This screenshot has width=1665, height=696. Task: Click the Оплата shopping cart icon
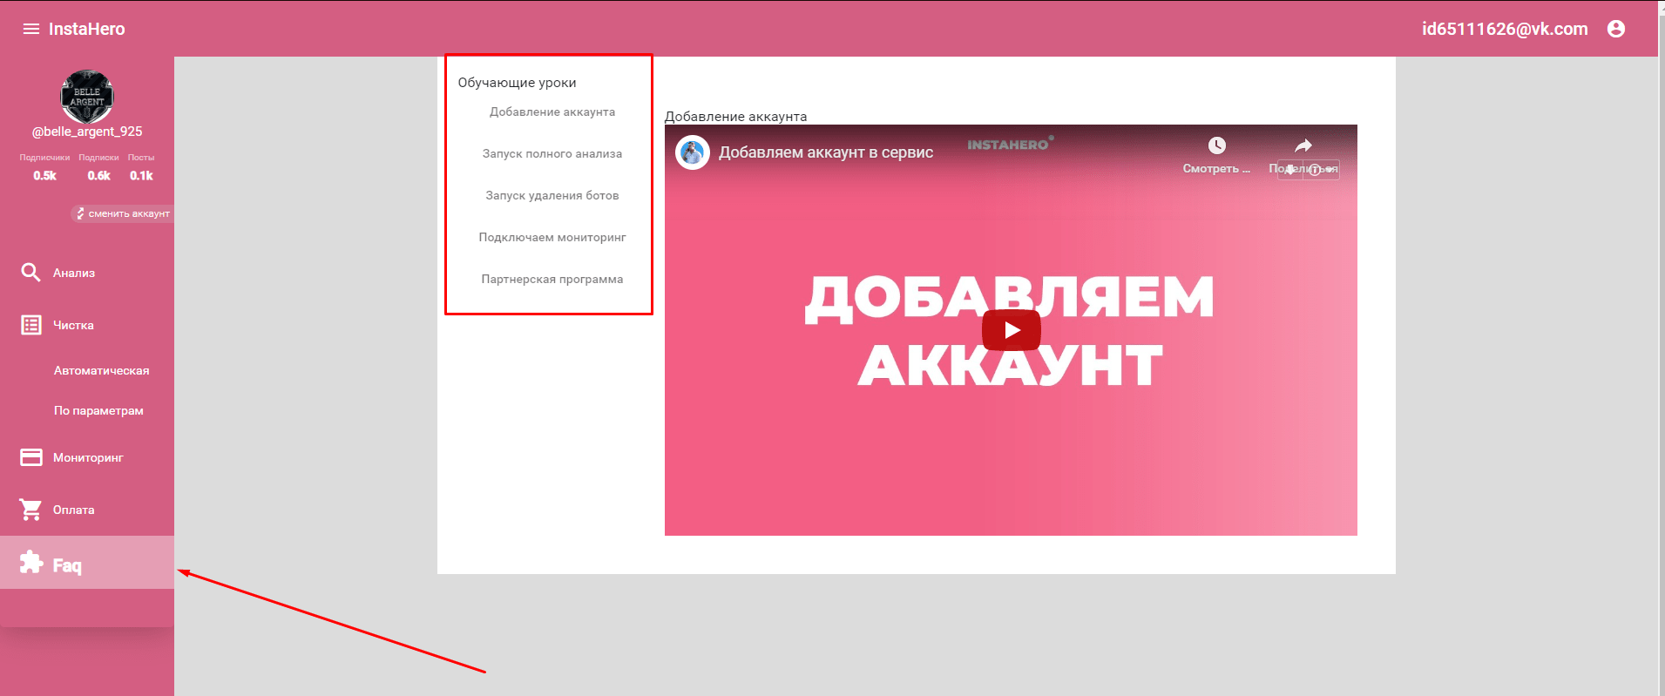pos(31,510)
